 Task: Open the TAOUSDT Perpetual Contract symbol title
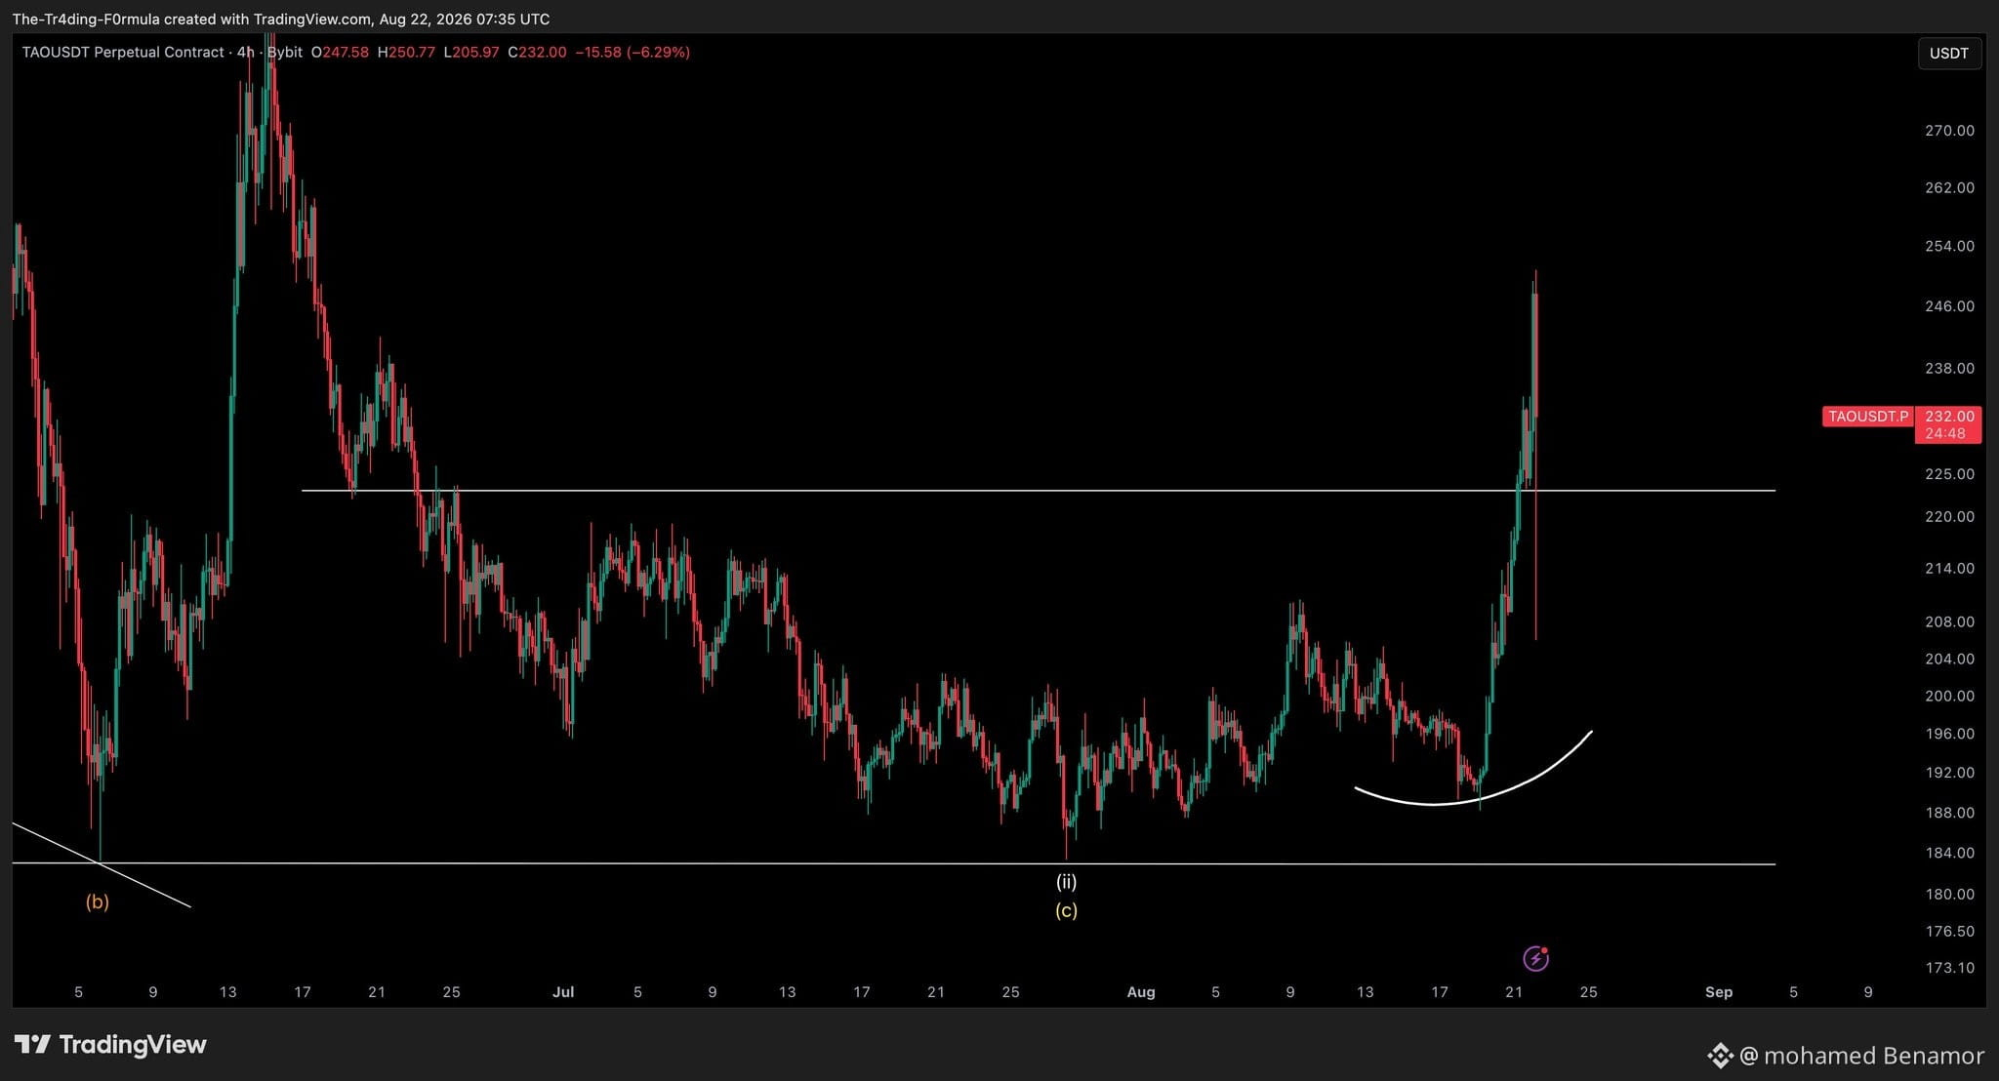pos(123,52)
